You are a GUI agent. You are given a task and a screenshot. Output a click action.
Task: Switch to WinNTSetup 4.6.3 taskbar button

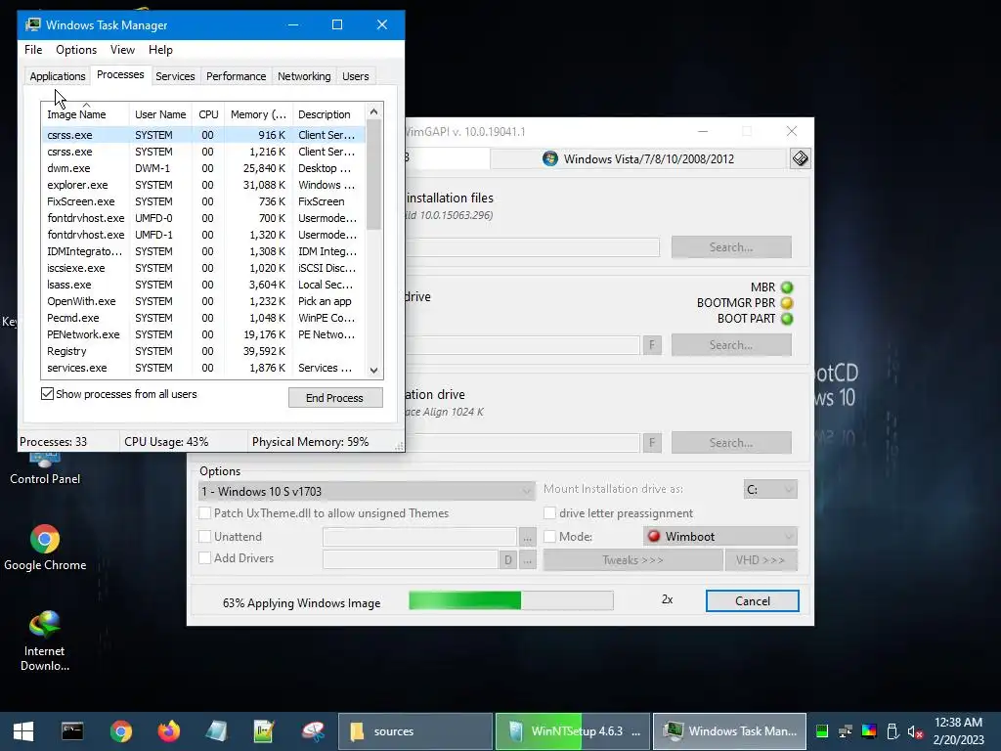coord(573,731)
